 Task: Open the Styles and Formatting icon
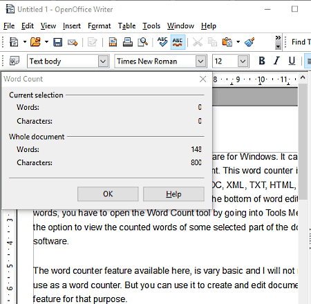click(x=15, y=61)
